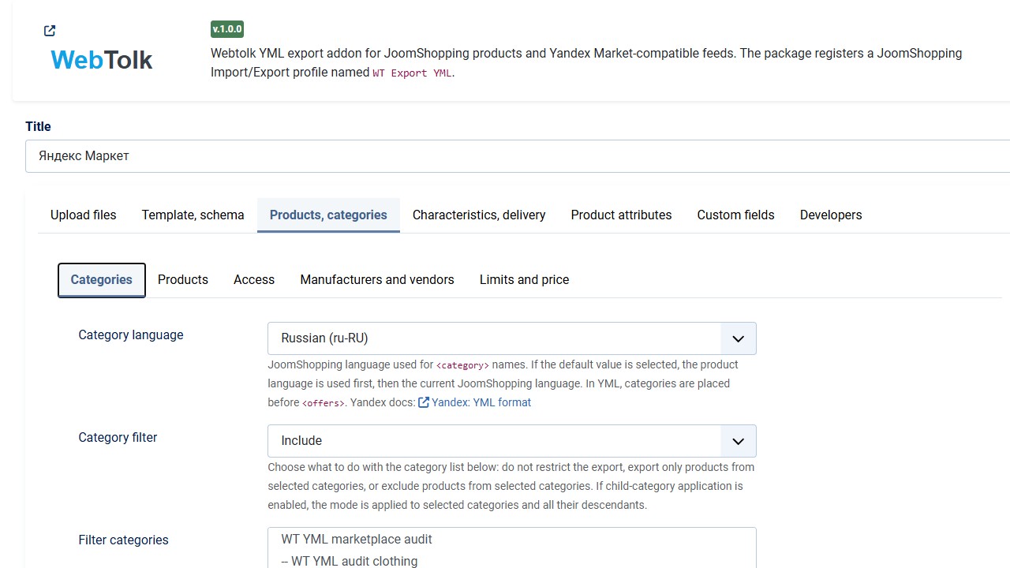Expand the Category language dropdown arrow
Image resolution: width=1010 pixels, height=568 pixels.
pyautogui.click(x=739, y=338)
